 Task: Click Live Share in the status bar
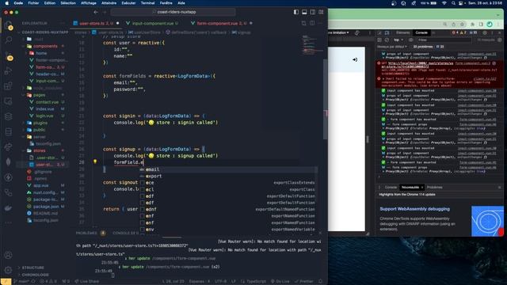click(x=86, y=282)
